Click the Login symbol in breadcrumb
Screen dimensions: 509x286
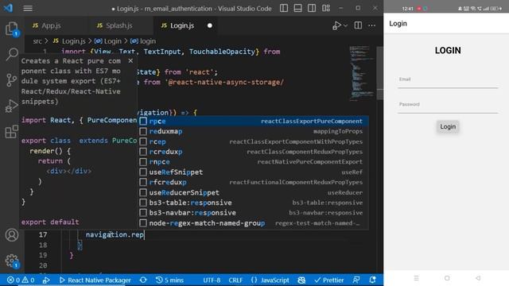coord(108,41)
